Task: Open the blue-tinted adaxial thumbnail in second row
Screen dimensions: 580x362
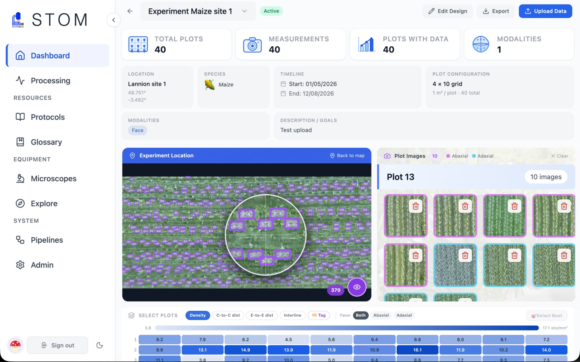Action: pyautogui.click(x=455, y=265)
